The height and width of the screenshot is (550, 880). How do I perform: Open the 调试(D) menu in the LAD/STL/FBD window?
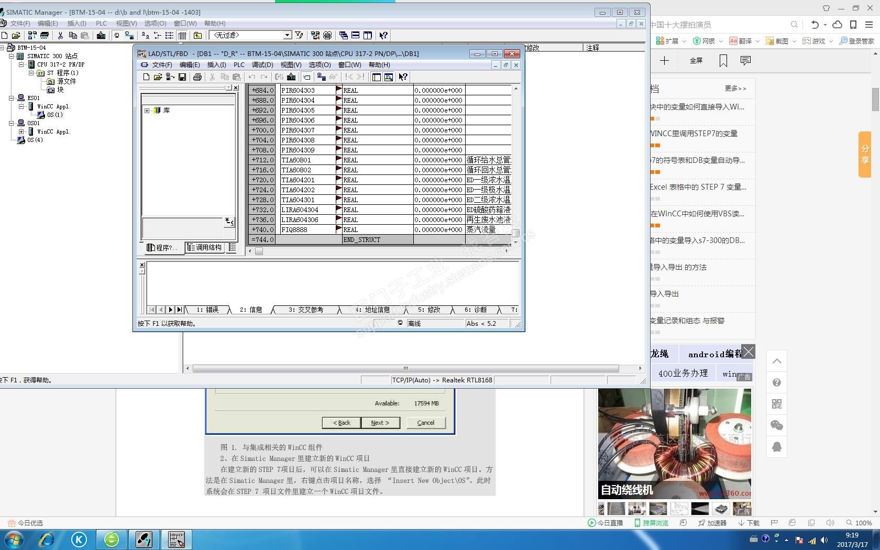tap(262, 65)
